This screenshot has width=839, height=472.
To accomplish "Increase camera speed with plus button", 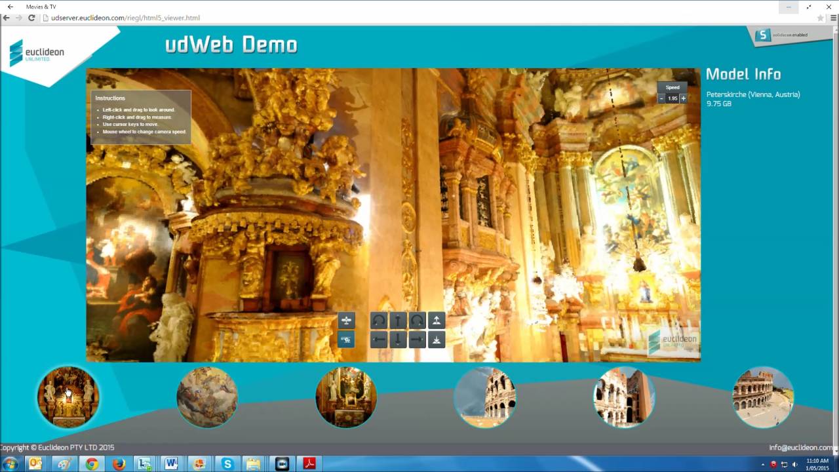I will pyautogui.click(x=683, y=98).
